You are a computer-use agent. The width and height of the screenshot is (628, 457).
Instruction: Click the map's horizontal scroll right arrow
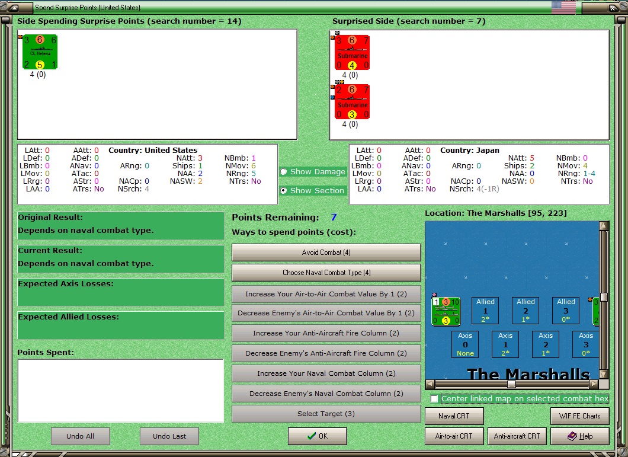point(594,384)
